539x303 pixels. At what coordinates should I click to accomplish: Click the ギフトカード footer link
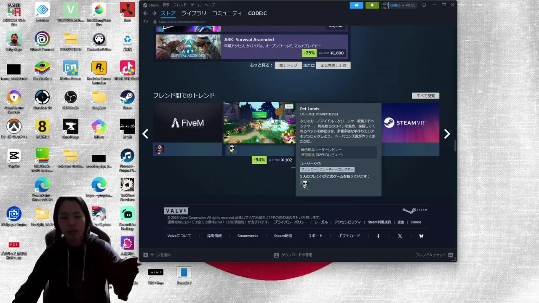pos(349,236)
